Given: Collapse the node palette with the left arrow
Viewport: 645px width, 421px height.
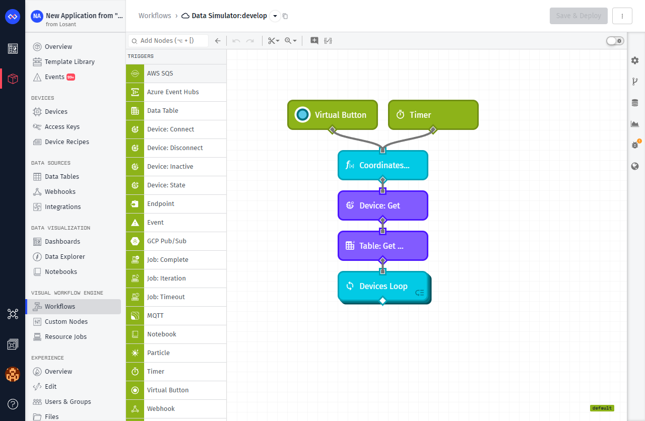Looking at the screenshot, I should (218, 41).
